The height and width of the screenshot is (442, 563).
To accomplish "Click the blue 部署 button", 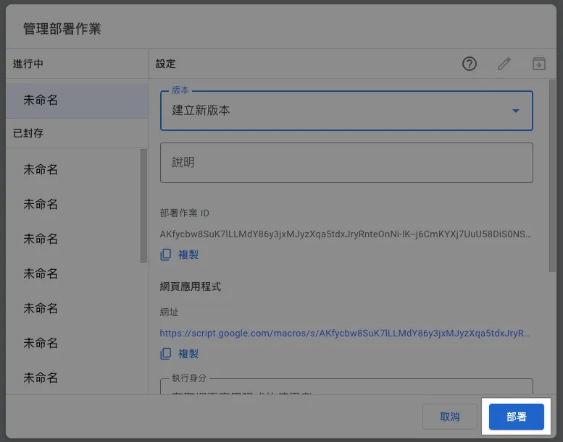I will coord(516,417).
